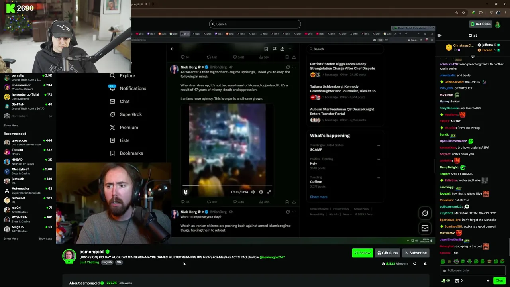Open Notifications in X sidebar

coord(128,88)
